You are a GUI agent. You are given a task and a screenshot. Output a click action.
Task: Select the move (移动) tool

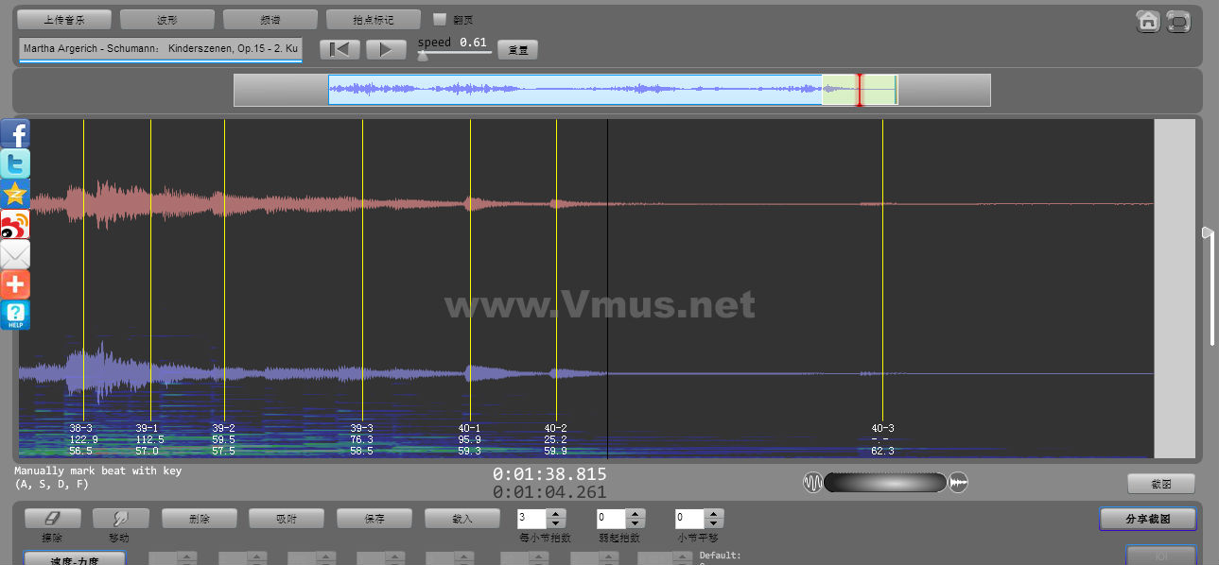[120, 519]
